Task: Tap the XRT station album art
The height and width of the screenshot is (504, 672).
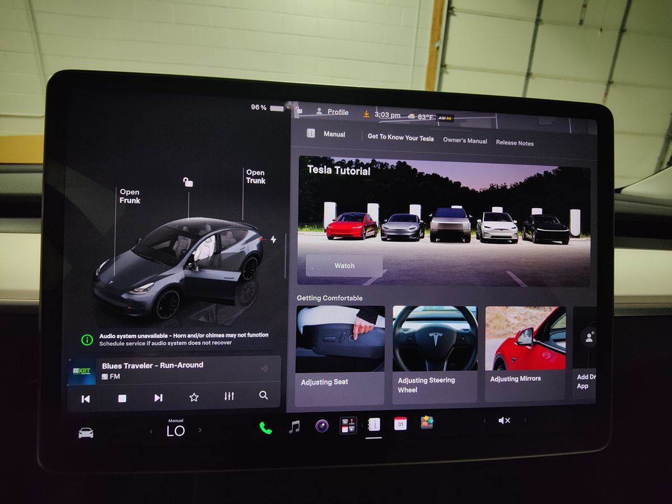Action: pos(82,372)
